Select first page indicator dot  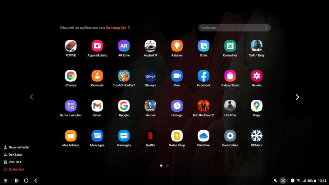coord(161,166)
